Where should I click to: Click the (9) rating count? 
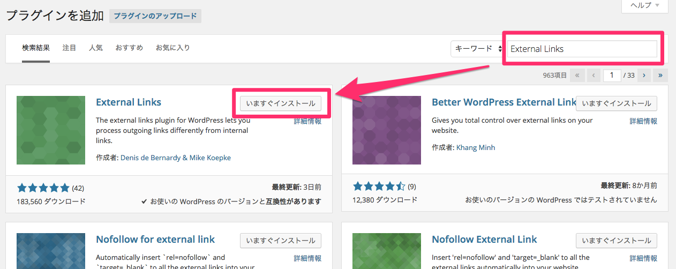(412, 187)
